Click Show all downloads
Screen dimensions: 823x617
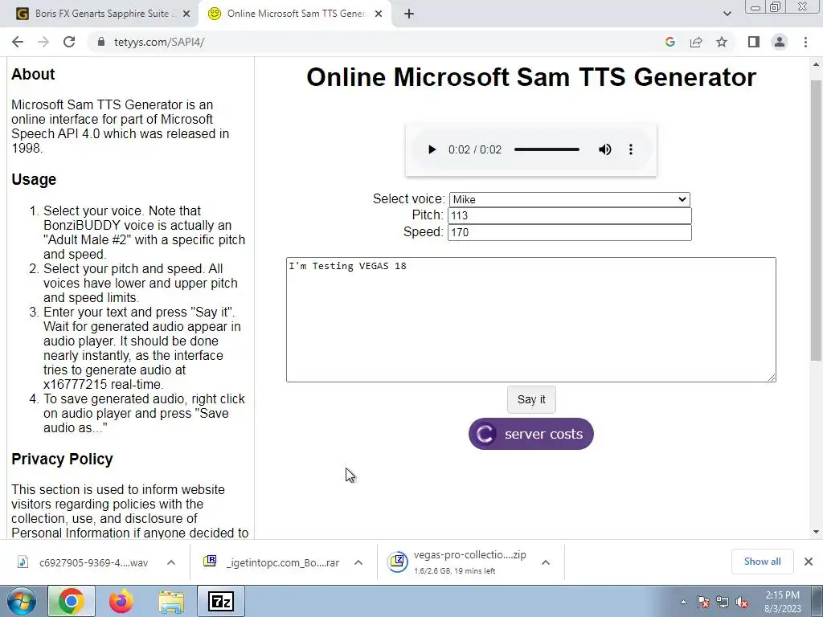762,562
